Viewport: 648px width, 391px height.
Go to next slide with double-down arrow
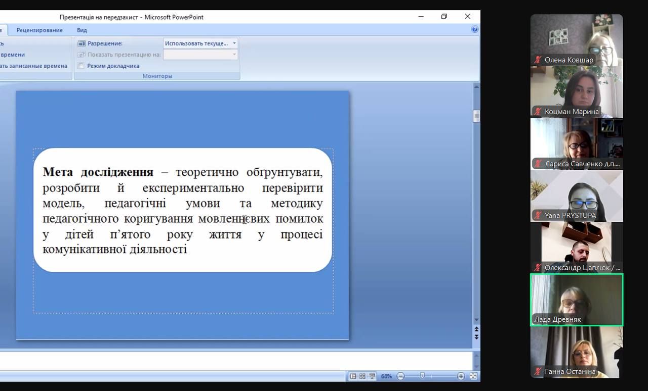coord(476,336)
